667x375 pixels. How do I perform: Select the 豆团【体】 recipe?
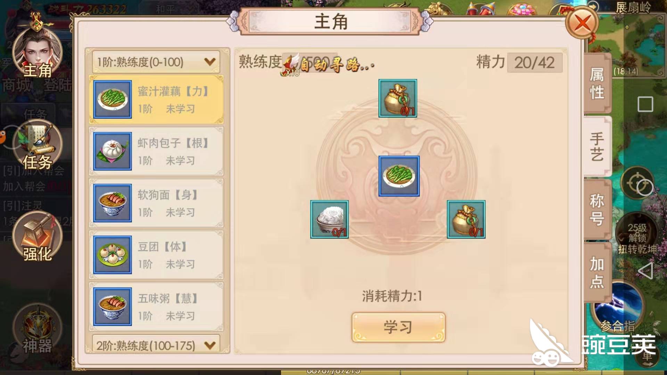[x=156, y=255]
